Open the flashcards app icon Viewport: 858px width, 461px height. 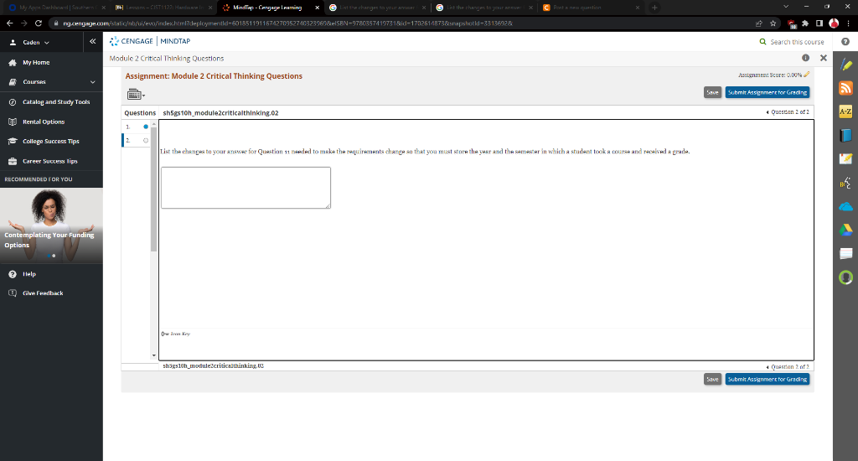pyautogui.click(x=846, y=253)
